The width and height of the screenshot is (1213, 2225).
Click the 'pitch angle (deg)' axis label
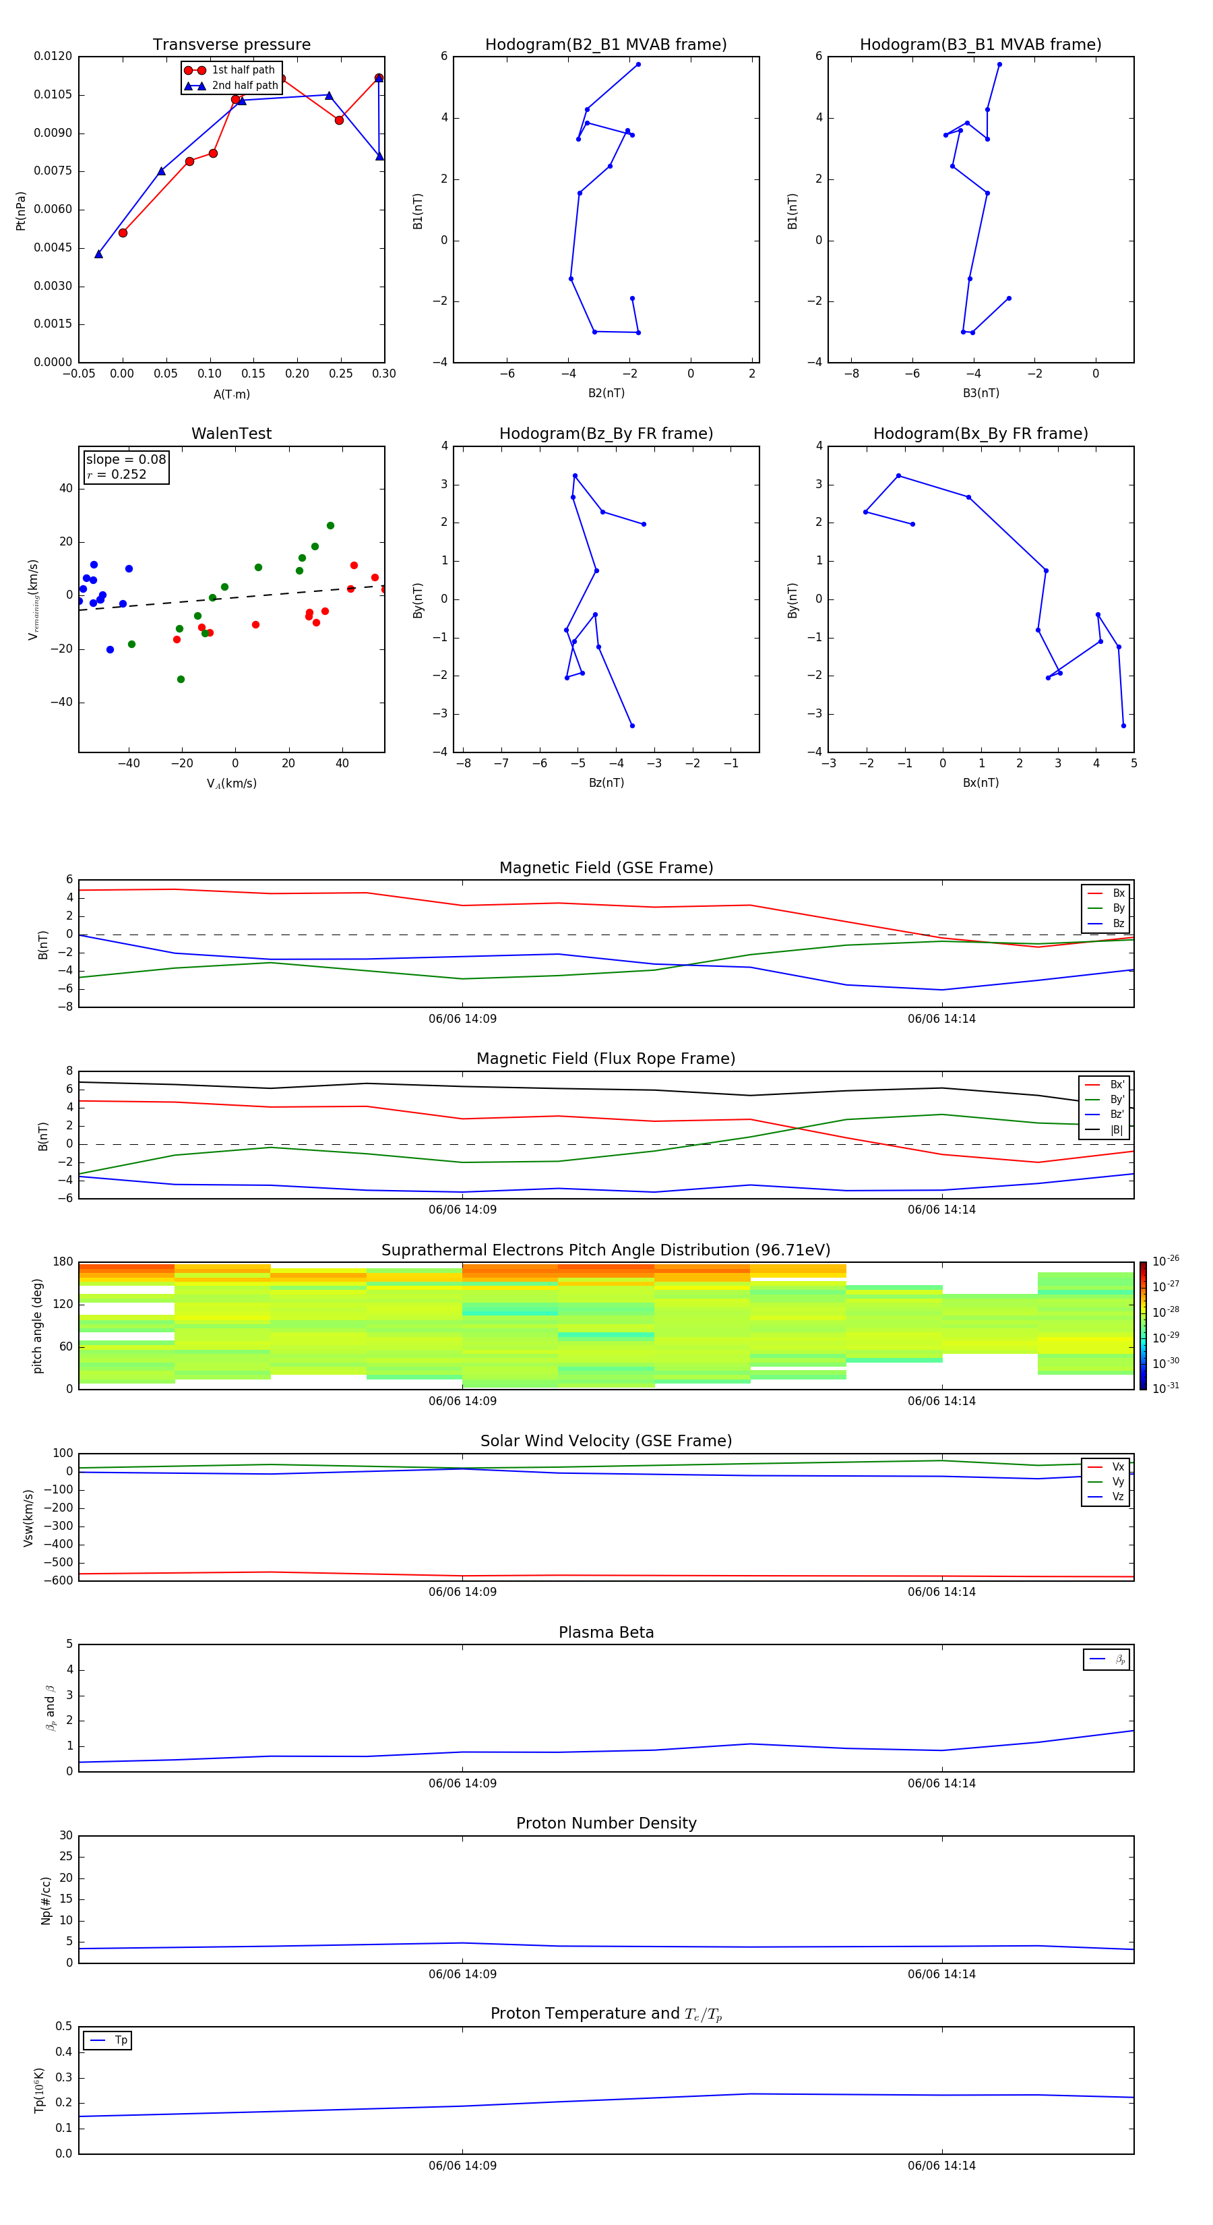(37, 1326)
